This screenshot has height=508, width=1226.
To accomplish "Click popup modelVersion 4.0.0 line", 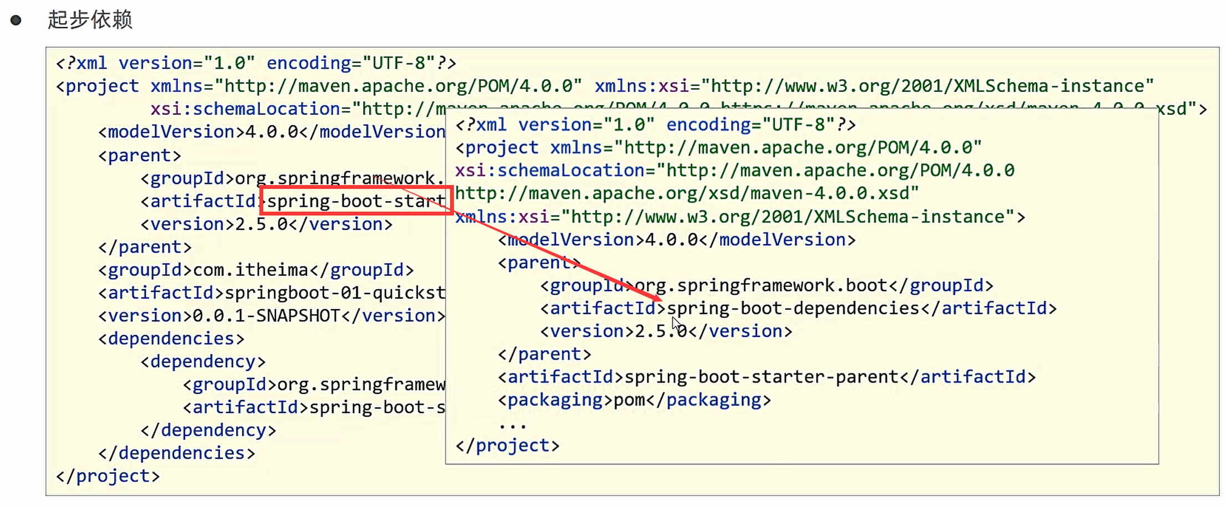I will click(677, 240).
